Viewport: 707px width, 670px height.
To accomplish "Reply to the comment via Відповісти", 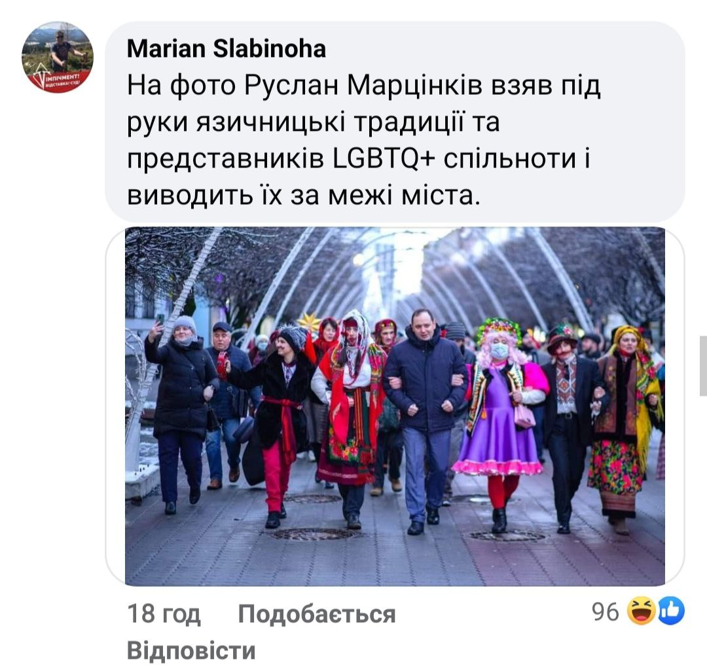I will click(x=191, y=650).
